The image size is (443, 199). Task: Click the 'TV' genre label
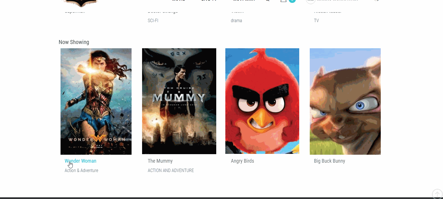point(316,21)
